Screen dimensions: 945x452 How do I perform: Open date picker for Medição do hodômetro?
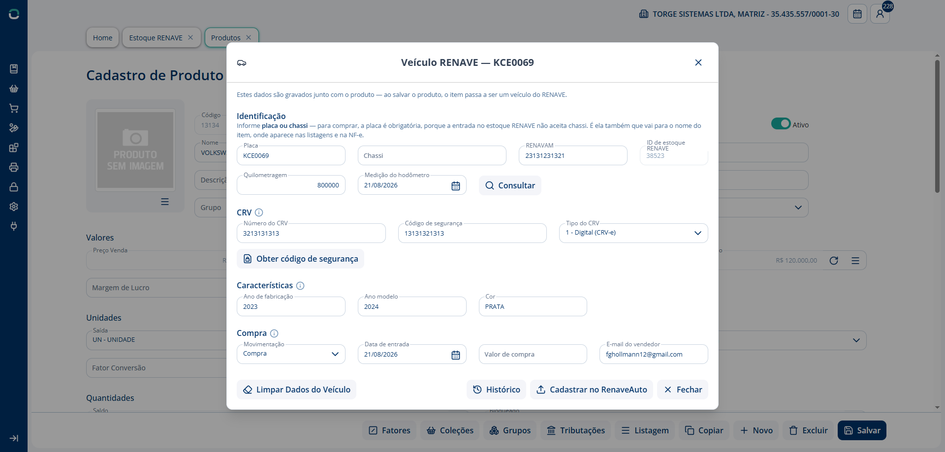(456, 185)
